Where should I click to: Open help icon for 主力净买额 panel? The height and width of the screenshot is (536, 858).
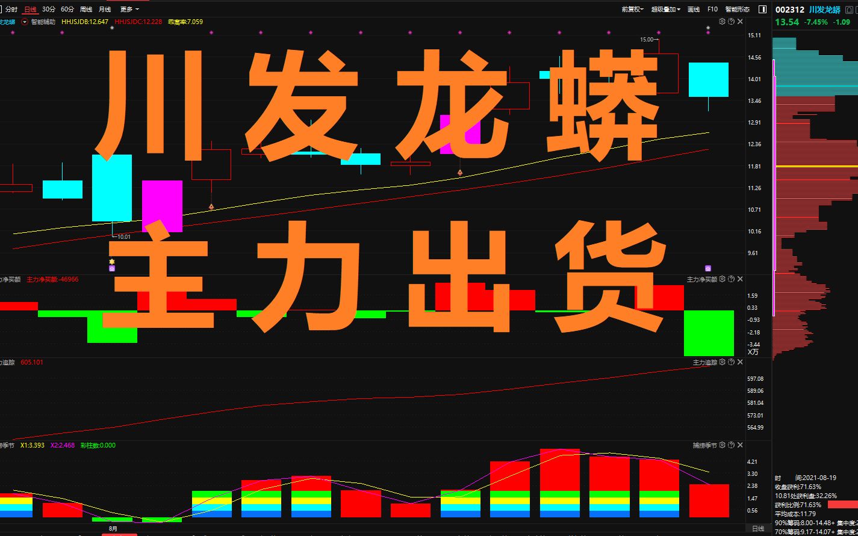point(731,279)
